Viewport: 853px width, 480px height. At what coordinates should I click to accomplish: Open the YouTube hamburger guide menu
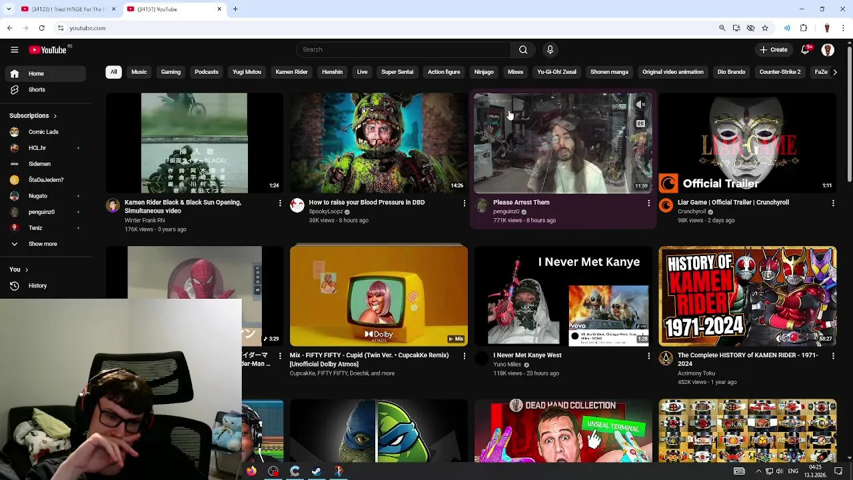[x=14, y=49]
